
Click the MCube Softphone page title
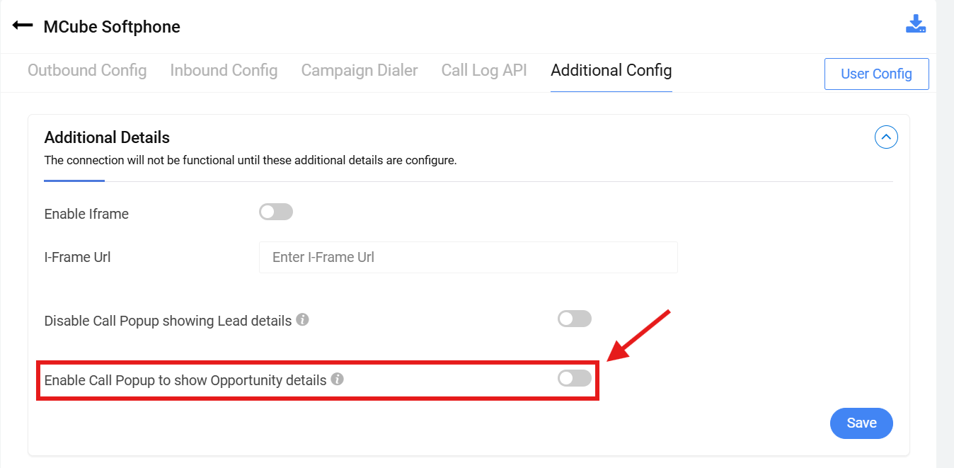coord(112,27)
